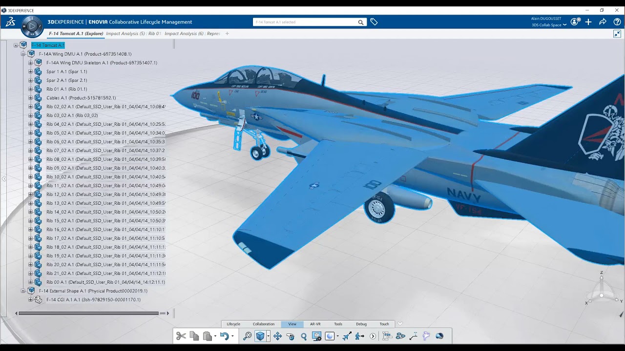Click the dark sphere ambience icon
Viewport: 625px width, 351px height.
click(439, 336)
